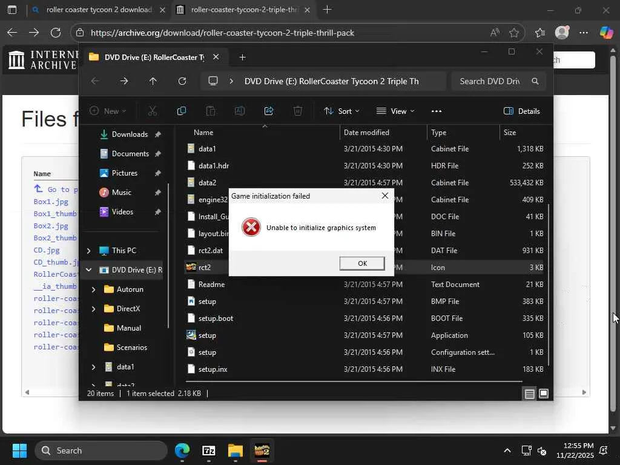
Task: Switch to details list view icon
Action: click(x=529, y=394)
